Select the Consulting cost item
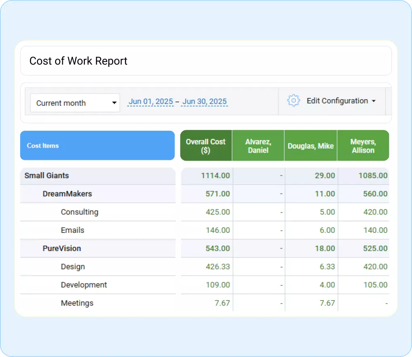The height and width of the screenshot is (357, 412). [79, 212]
